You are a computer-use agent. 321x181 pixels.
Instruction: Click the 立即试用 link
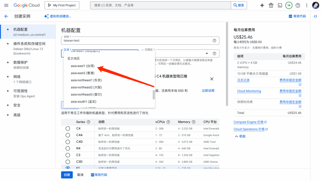click(x=208, y=91)
